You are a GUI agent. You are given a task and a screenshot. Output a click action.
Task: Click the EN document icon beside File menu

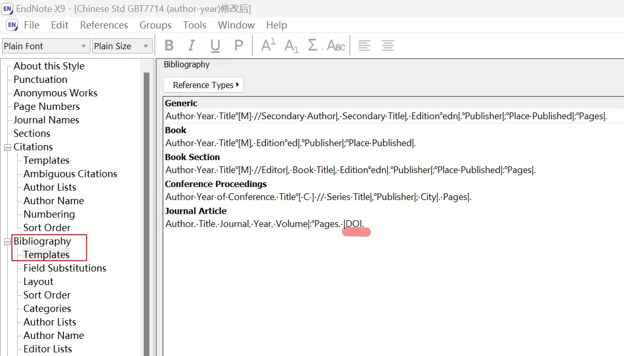11,25
